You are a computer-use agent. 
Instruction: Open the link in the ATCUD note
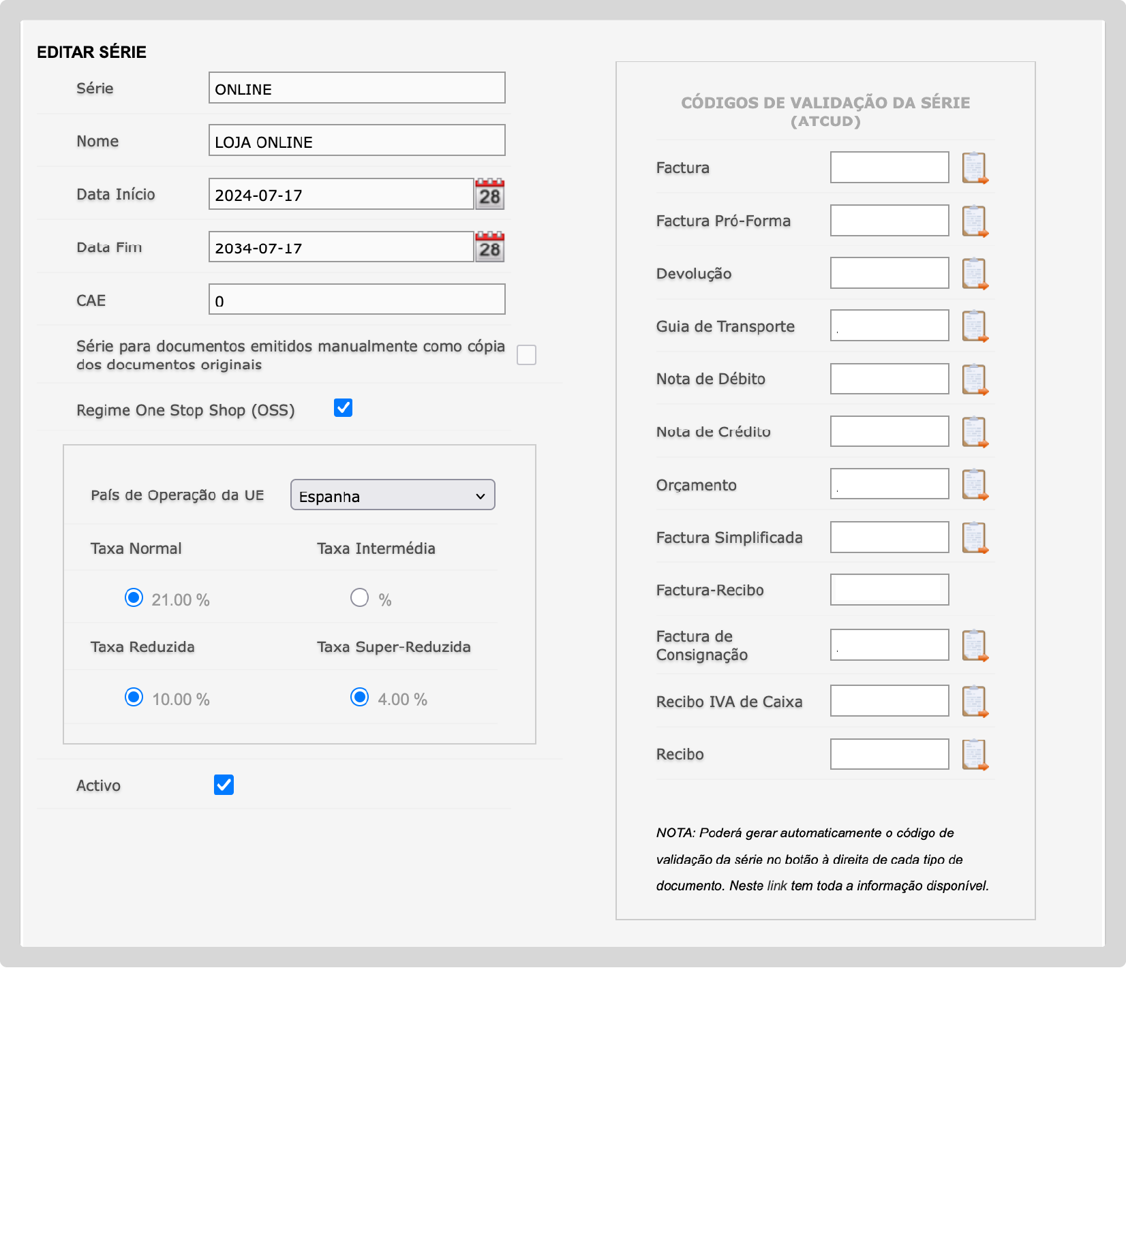click(776, 886)
